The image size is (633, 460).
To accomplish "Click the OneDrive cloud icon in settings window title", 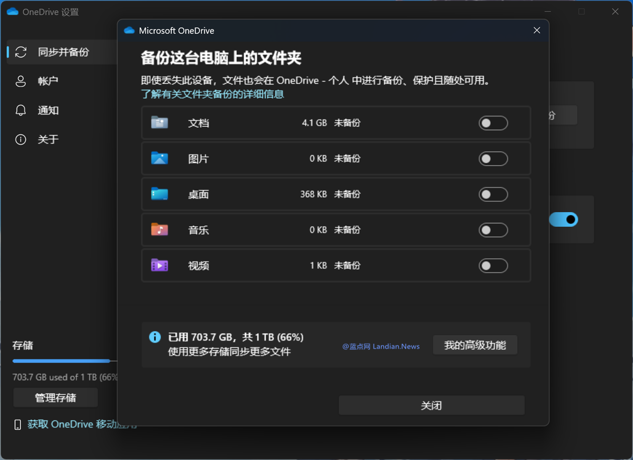I will tap(12, 12).
